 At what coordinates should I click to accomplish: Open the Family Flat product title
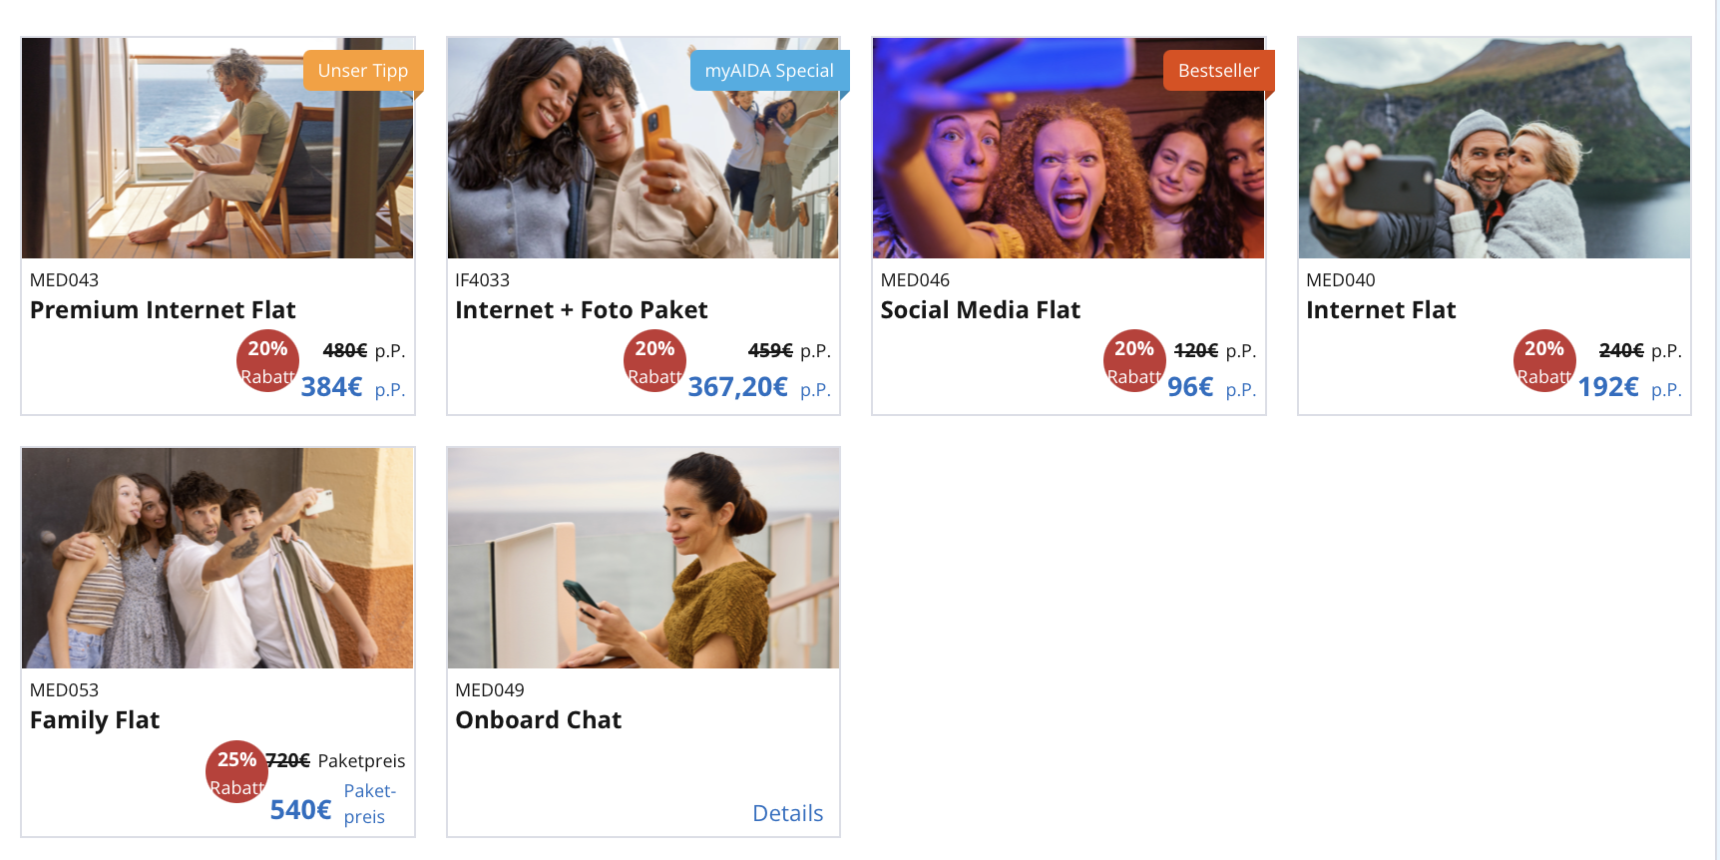pos(95,720)
